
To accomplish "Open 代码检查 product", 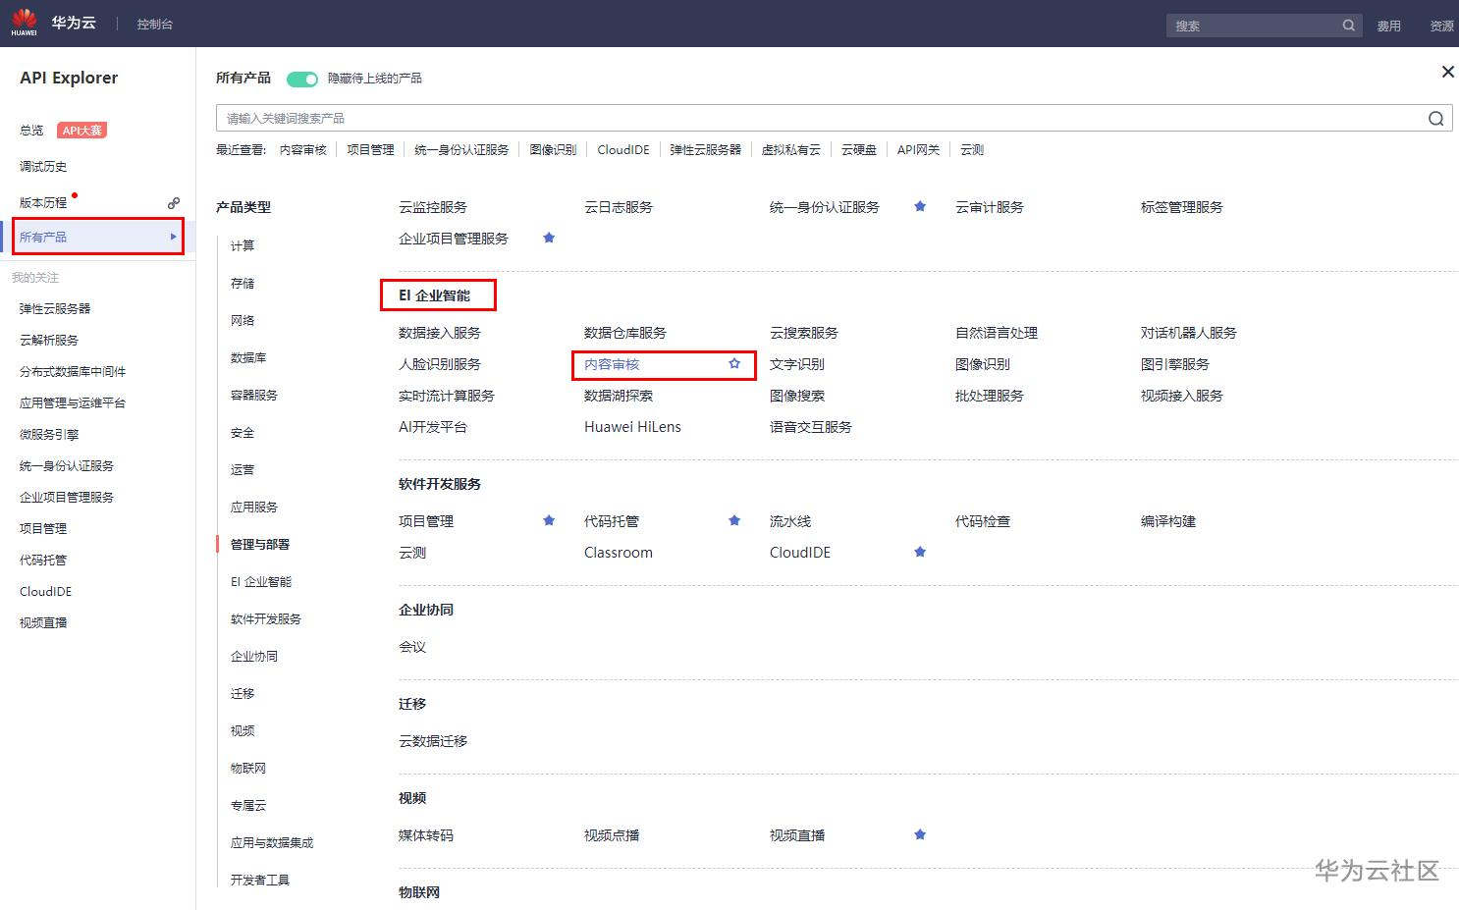I will [x=983, y=521].
